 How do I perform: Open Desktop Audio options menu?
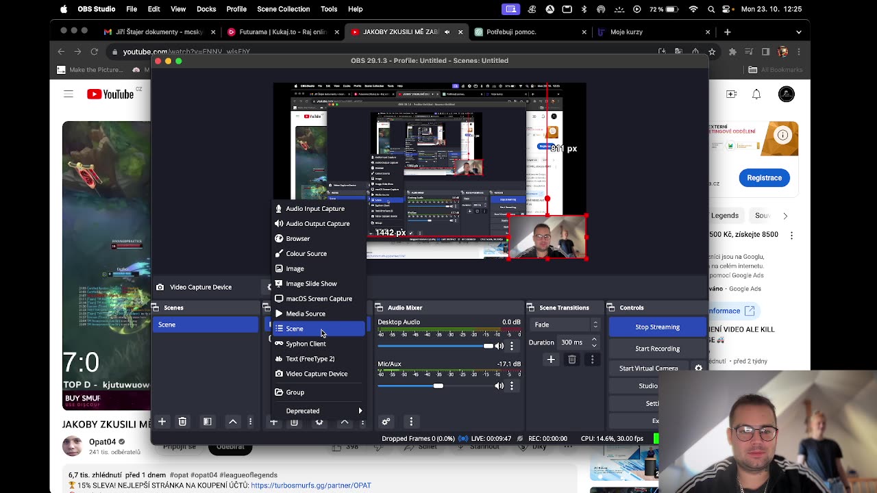512,346
